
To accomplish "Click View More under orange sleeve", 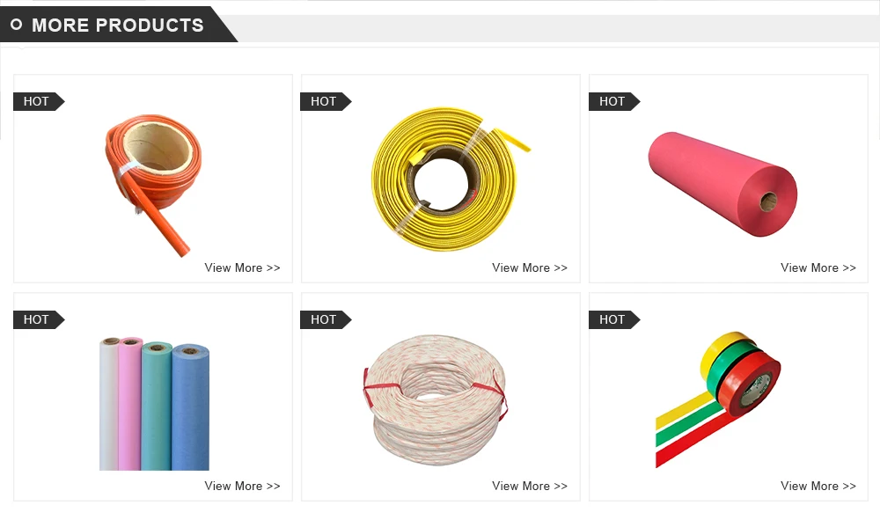I will pos(243,267).
